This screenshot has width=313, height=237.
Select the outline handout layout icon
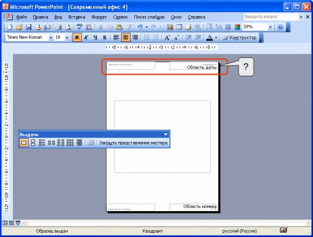click(79, 143)
